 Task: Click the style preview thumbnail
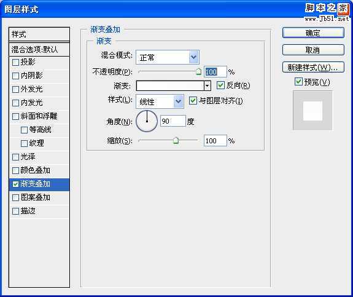[x=312, y=111]
